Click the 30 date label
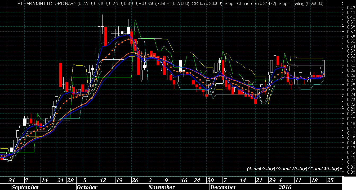 (x=211, y=180)
